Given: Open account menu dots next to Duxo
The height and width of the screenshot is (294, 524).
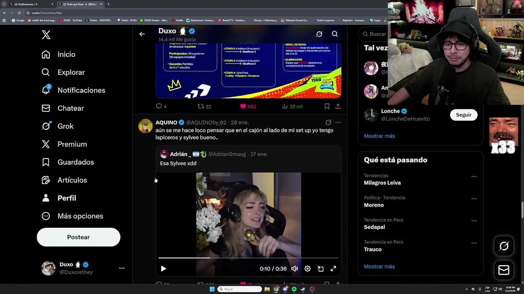Looking at the screenshot, I should (x=122, y=268).
